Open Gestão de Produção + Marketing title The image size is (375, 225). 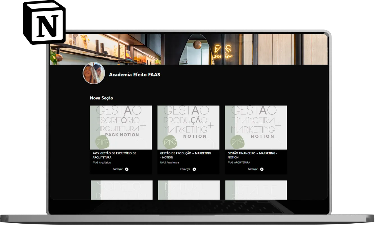185,155
